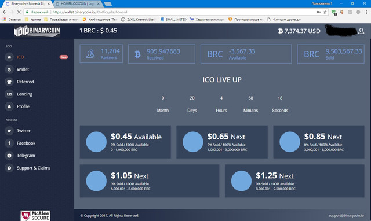Click the 1 BRC : $ 0.45 rate
This screenshot has width=371, height=221.
(x=98, y=31)
